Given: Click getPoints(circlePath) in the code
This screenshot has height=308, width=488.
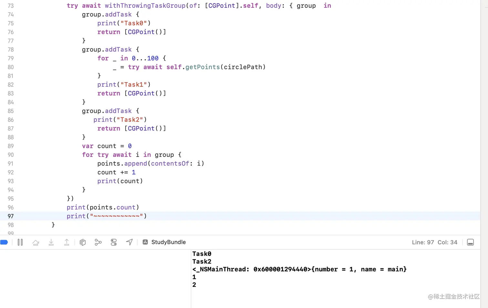Looking at the screenshot, I should (x=225, y=67).
